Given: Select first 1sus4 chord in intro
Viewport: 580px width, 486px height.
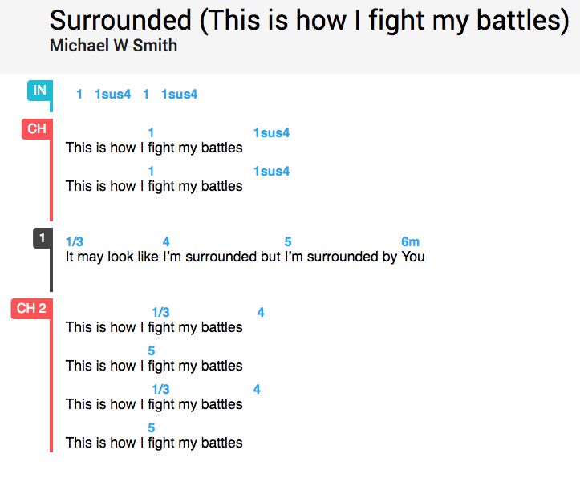Looking at the screenshot, I should (113, 95).
